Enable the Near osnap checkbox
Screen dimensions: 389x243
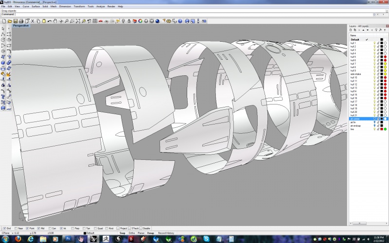tap(16, 228)
